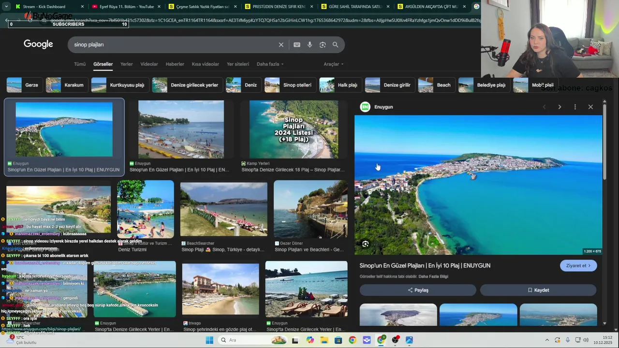
Task: Open File Explorer from taskbar
Action: 324,340
